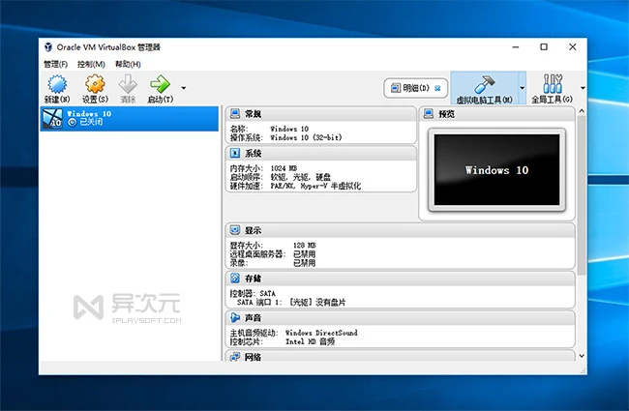Open the 管理(F) menu

[55, 64]
